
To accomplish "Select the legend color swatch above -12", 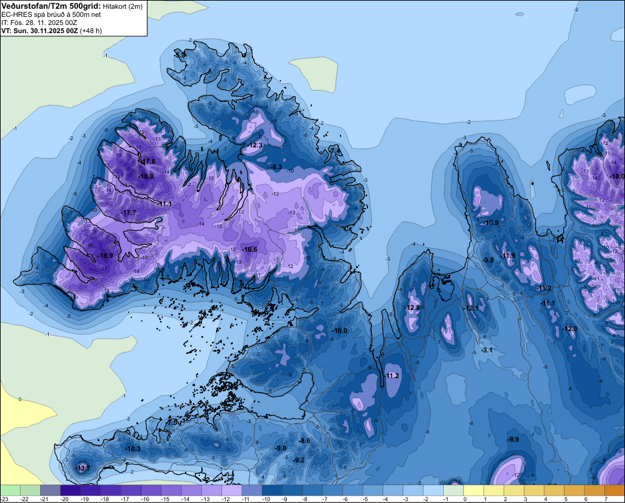I will click(232, 490).
